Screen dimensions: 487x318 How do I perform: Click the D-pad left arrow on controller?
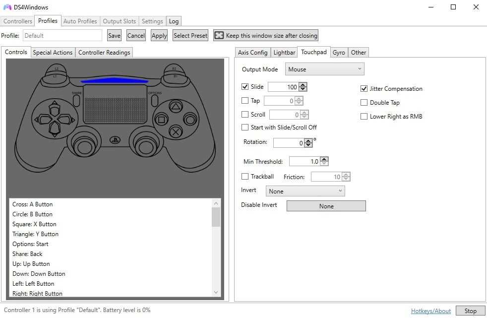click(x=43, y=119)
